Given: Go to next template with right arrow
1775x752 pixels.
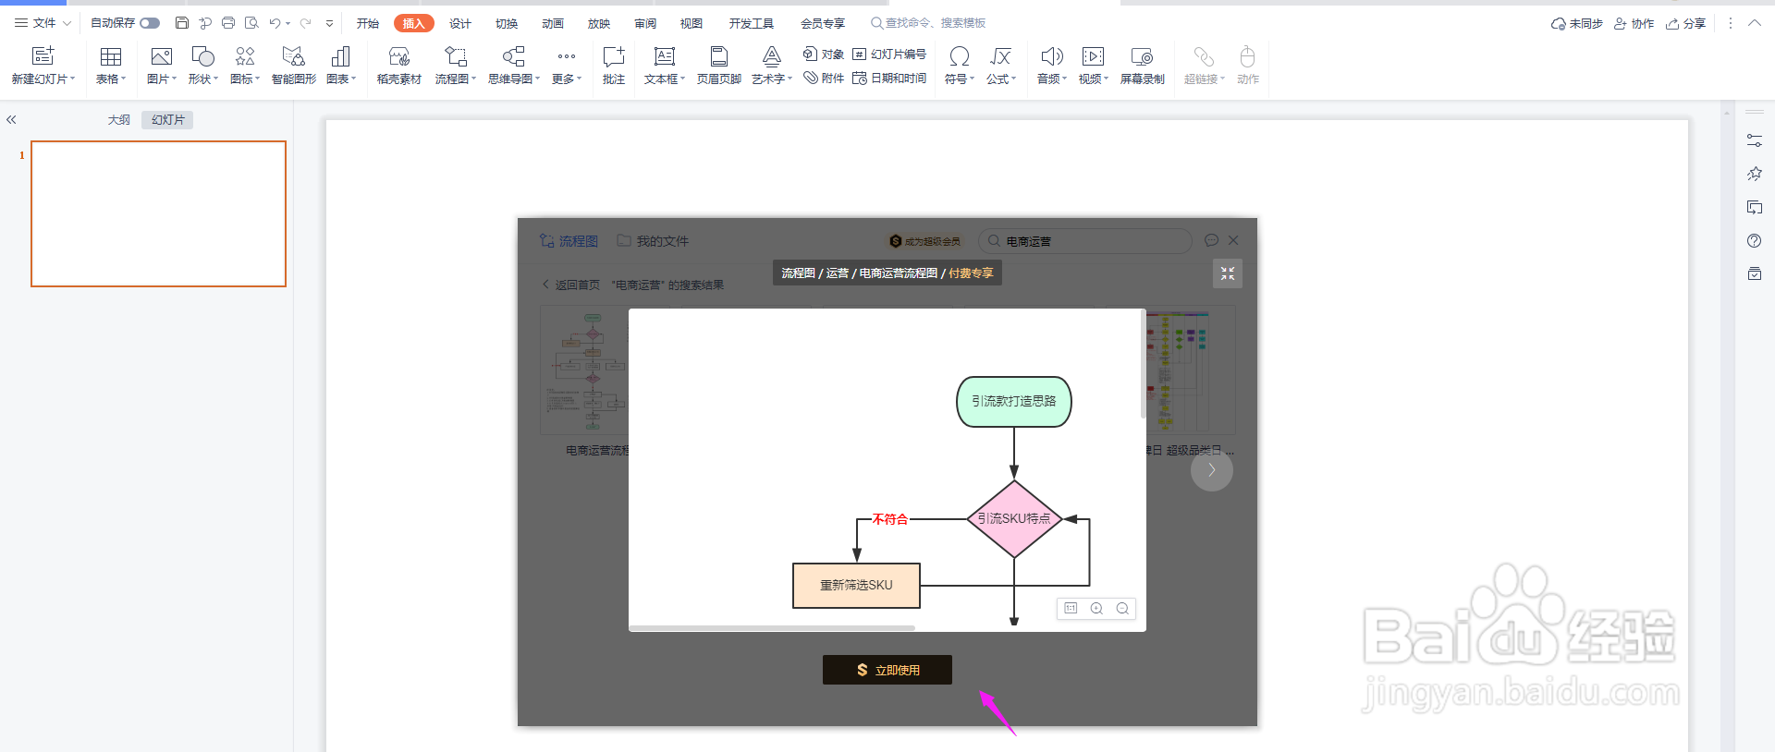Looking at the screenshot, I should click(1212, 469).
